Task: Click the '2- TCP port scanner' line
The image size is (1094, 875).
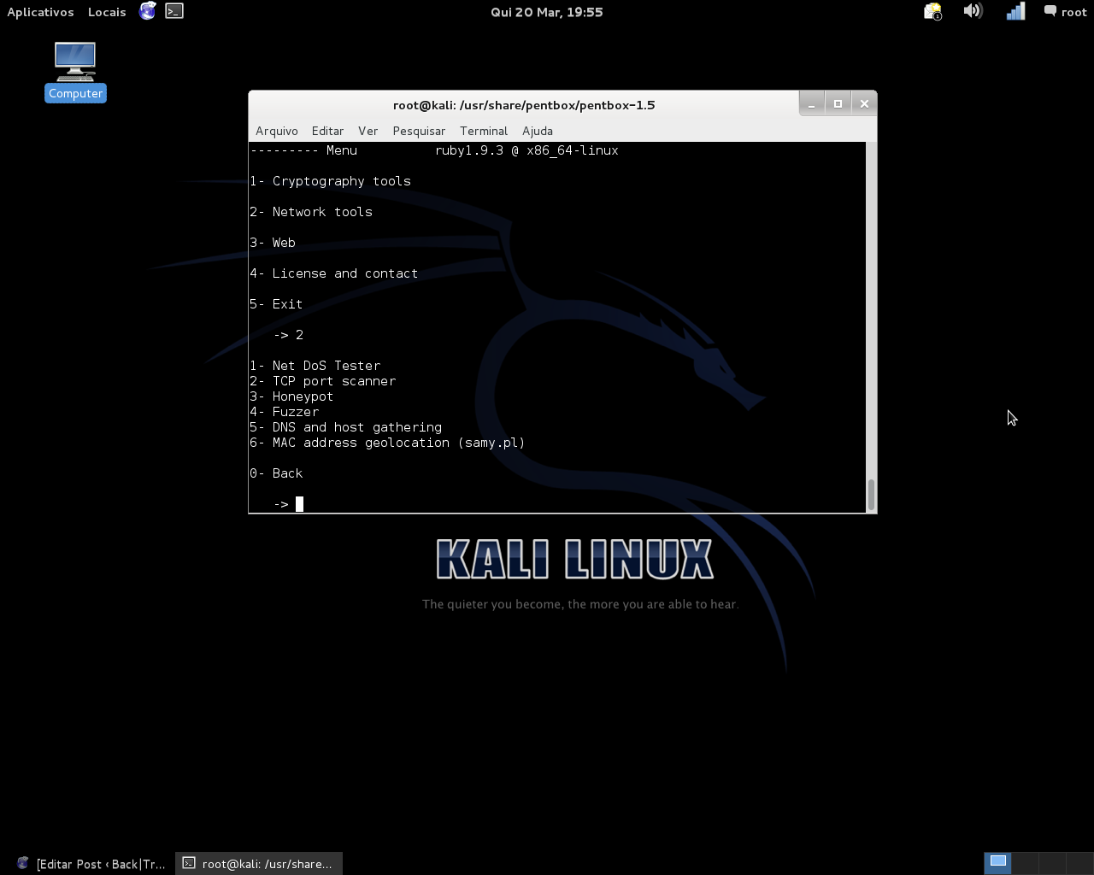Action: pos(323,381)
